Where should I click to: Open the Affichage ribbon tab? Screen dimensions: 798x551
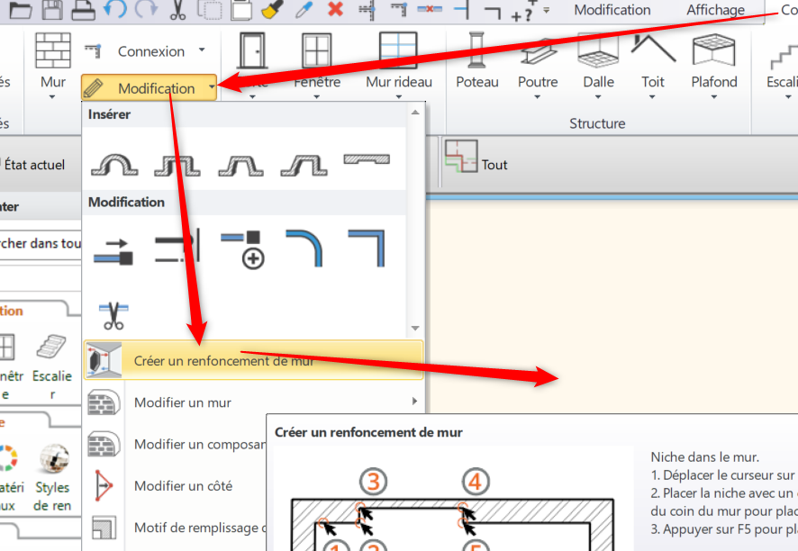[x=715, y=10]
